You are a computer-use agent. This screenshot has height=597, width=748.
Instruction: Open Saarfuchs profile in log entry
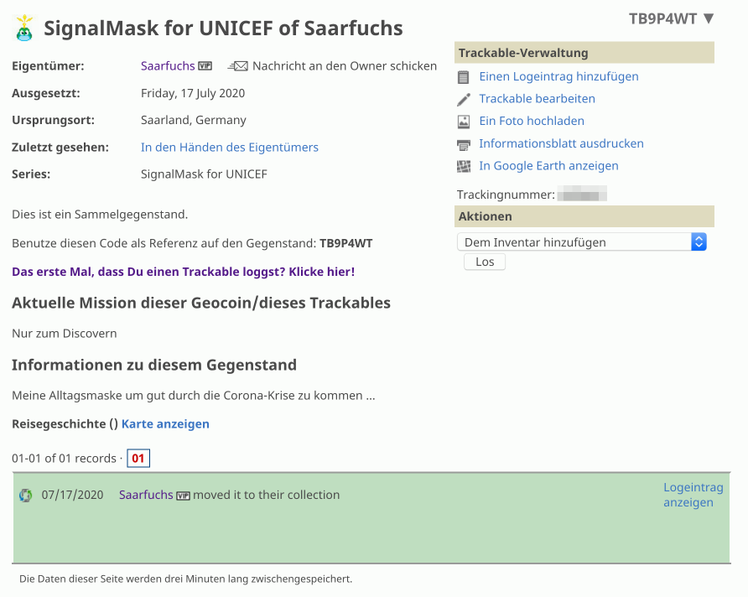(146, 495)
